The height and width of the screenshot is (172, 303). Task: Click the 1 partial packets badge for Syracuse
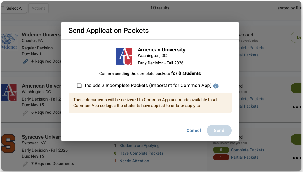coord(221,157)
